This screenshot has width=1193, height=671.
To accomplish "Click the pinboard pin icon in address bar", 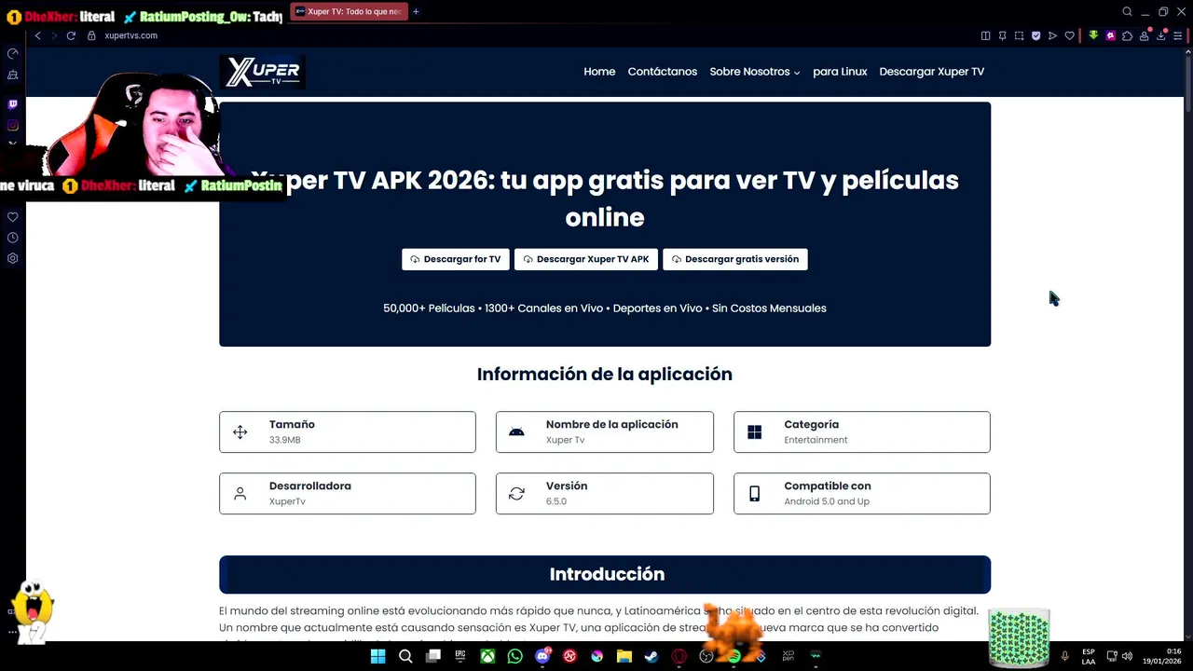I will pos(1002,35).
